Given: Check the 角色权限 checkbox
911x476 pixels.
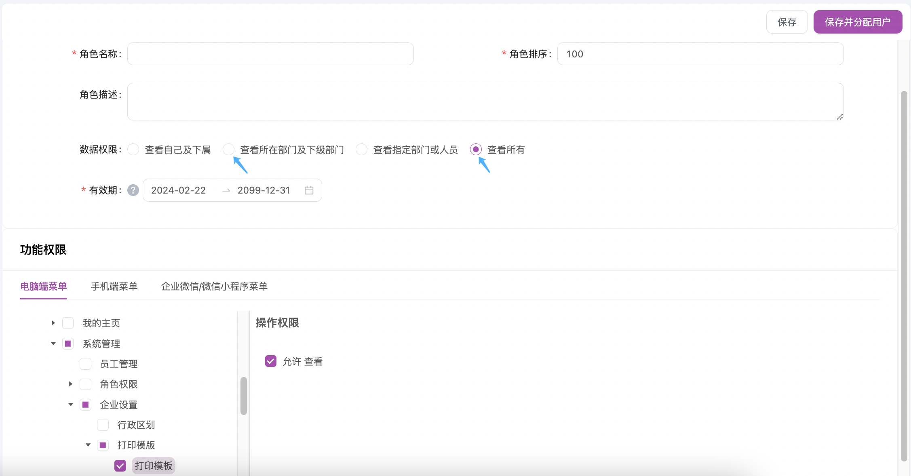Looking at the screenshot, I should pyautogui.click(x=85, y=384).
